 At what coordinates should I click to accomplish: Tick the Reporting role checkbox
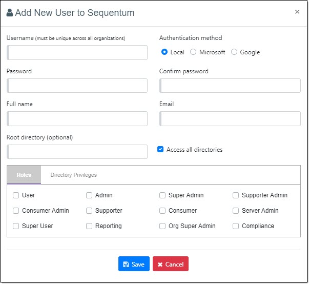(89, 227)
